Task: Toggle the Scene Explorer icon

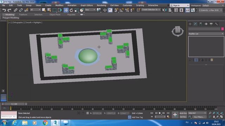Action: click(176, 10)
